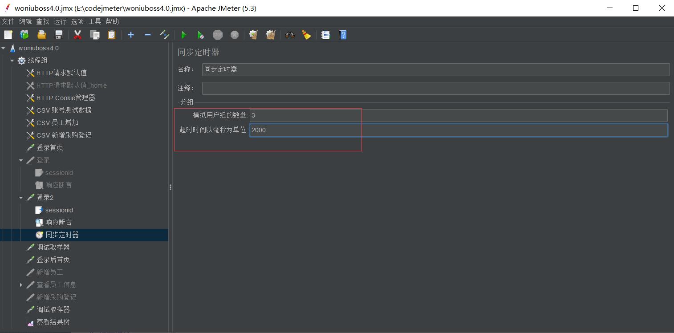This screenshot has height=333, width=674.
Task: Select disabled 新增员工 sampler
Action: (50, 272)
